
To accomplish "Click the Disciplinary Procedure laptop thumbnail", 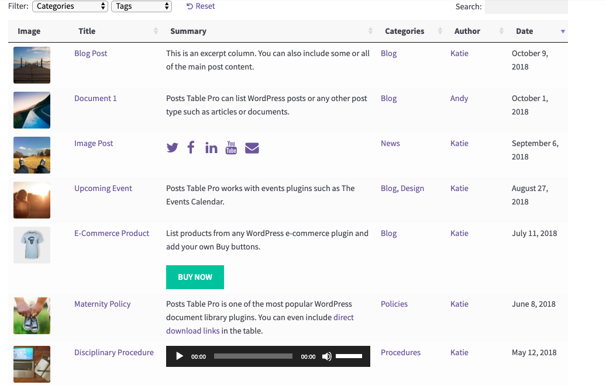I will click(32, 364).
